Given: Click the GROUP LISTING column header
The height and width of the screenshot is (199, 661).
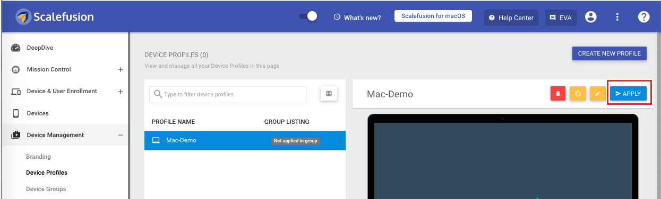Looking at the screenshot, I should (x=287, y=122).
